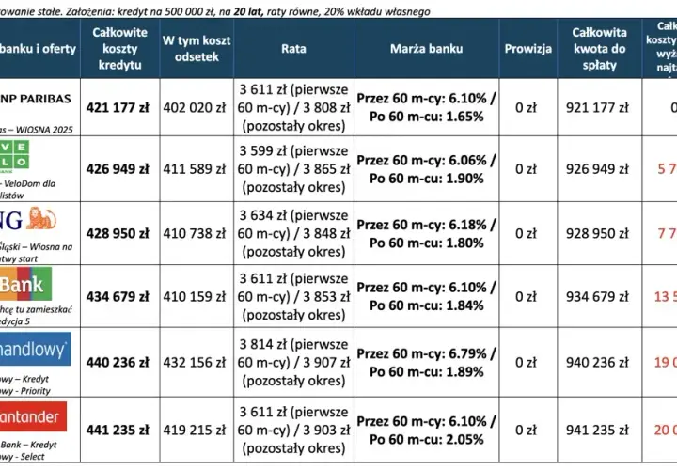Image resolution: width=677 pixels, height=470 pixels.
Task: Click the interest cost 402 020 zł
Action: pyautogui.click(x=195, y=107)
